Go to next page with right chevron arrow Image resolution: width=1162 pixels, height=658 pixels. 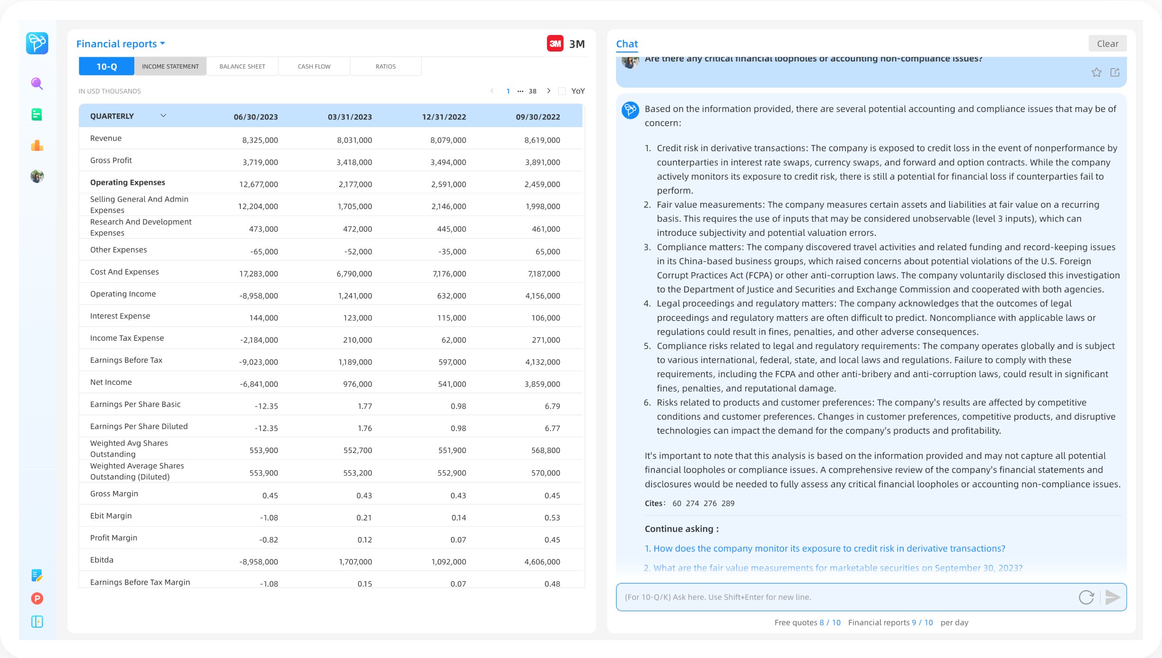pyautogui.click(x=549, y=91)
